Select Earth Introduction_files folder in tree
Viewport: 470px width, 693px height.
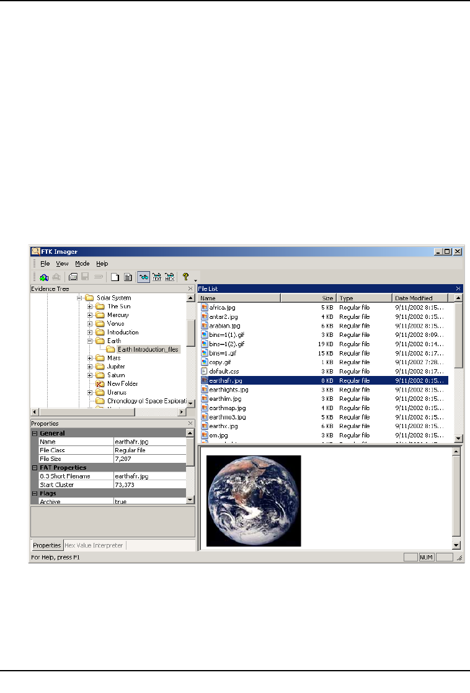coord(148,349)
